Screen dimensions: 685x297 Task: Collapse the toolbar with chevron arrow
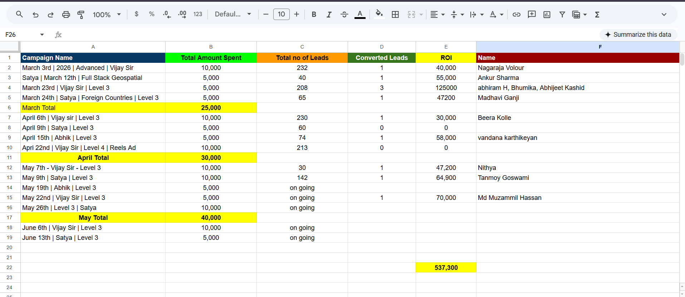(664, 14)
